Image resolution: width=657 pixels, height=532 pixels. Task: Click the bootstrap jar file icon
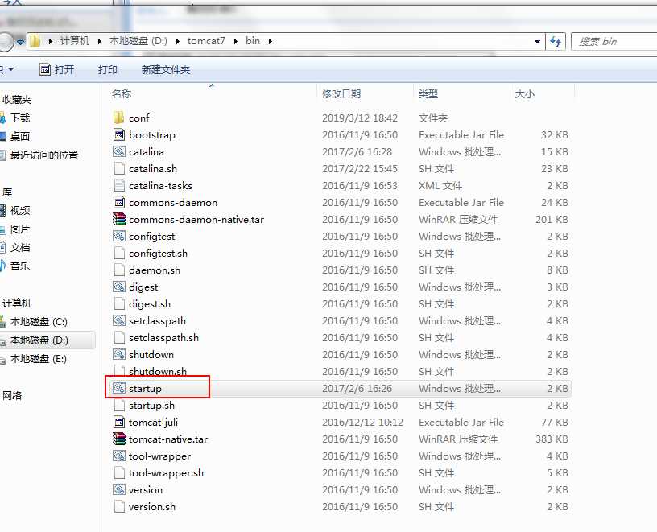(119, 134)
